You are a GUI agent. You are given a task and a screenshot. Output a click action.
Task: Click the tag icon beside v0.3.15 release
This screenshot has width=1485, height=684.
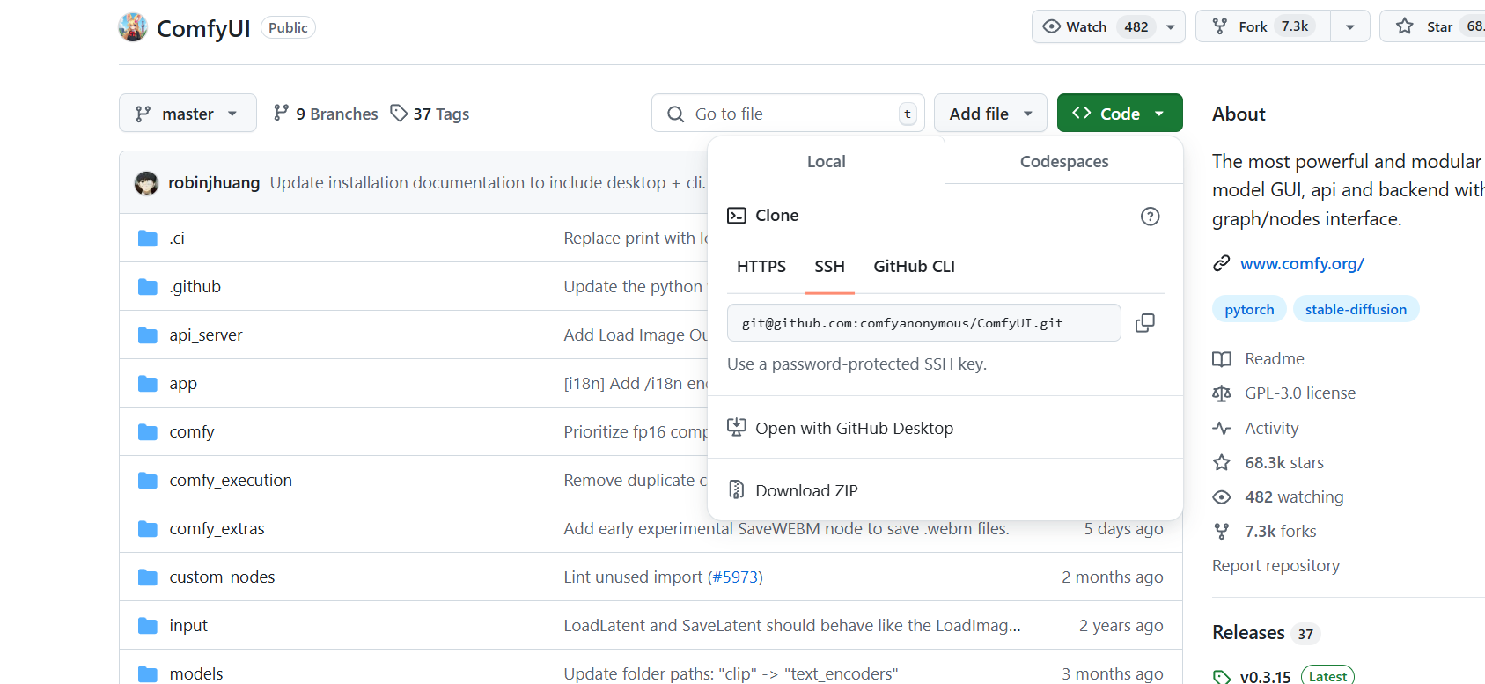point(1222,677)
